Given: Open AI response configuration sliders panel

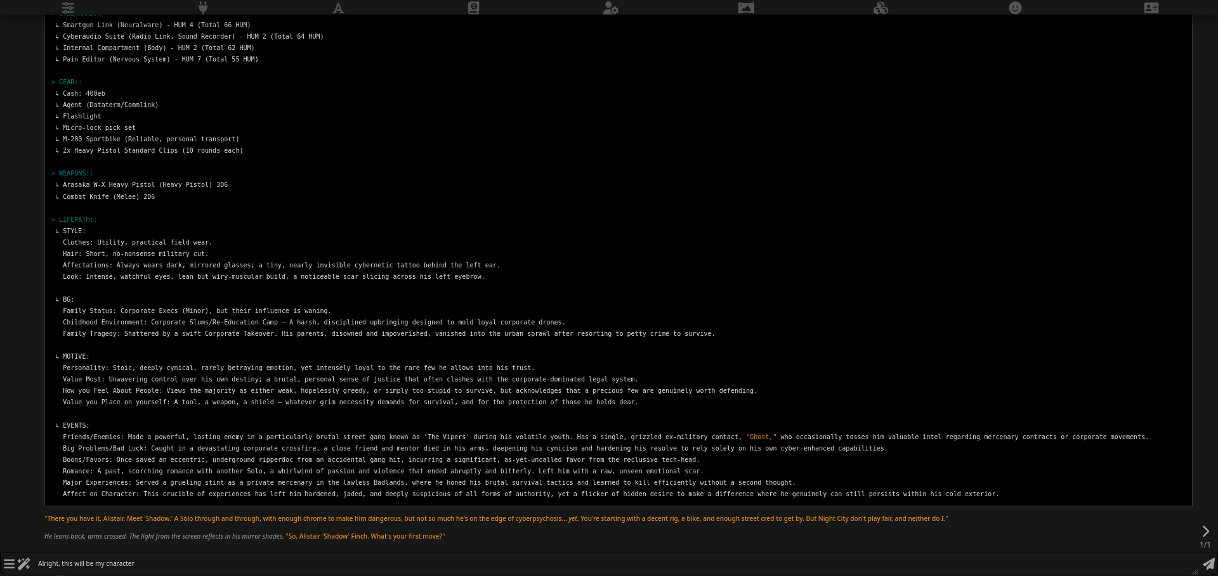Looking at the screenshot, I should (x=68, y=8).
